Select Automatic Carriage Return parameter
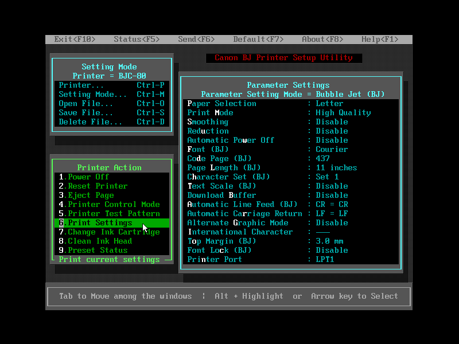 tap(291, 213)
